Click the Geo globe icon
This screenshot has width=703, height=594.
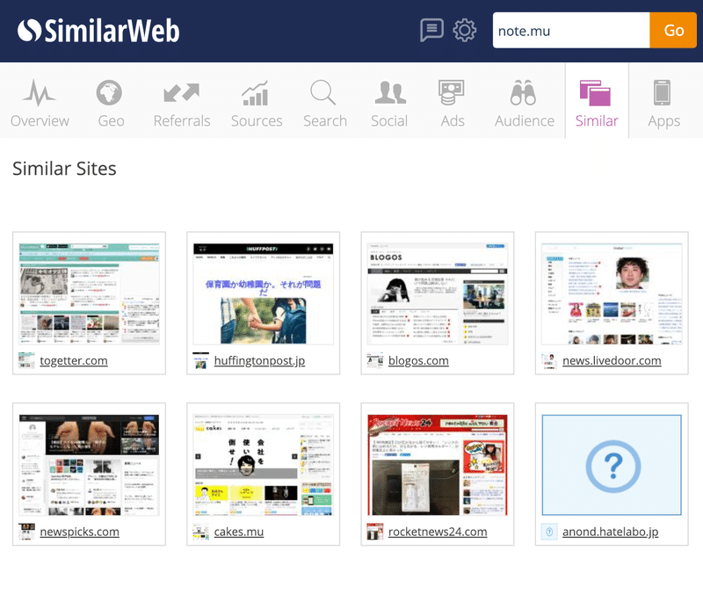tap(109, 93)
